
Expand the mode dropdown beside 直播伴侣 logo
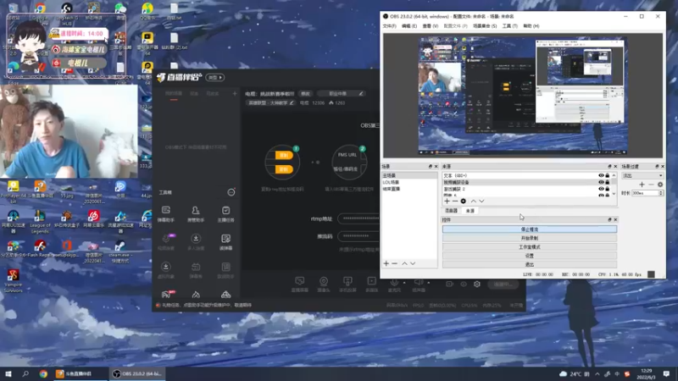(215, 77)
